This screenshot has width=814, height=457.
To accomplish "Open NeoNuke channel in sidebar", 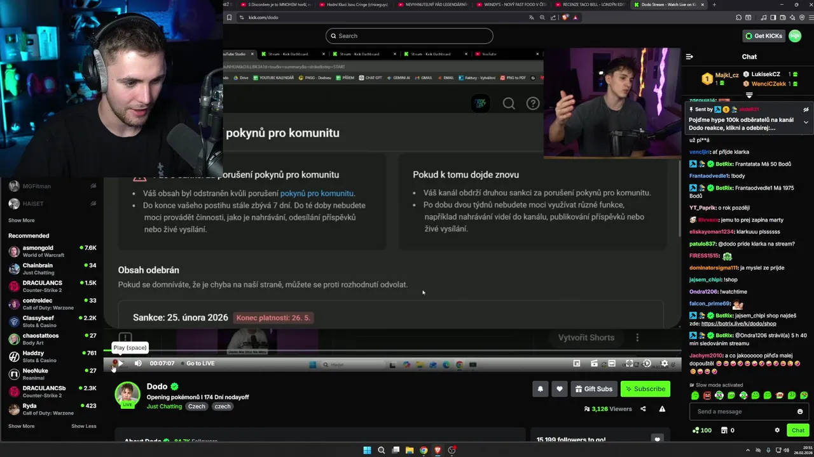I will pos(52,374).
